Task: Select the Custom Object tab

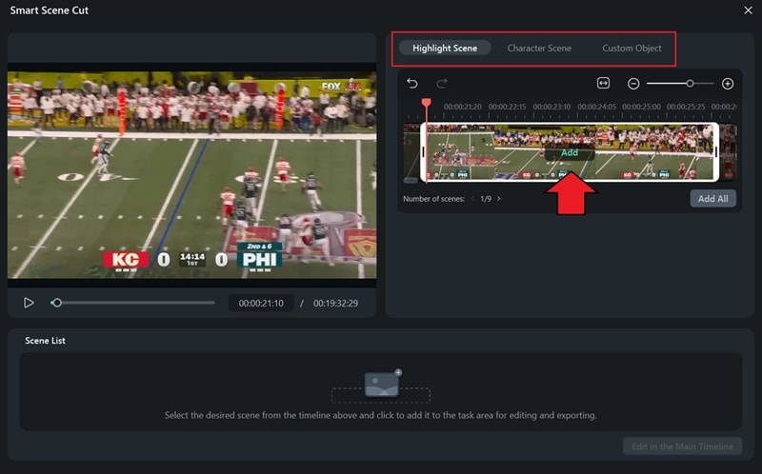Action: (632, 49)
